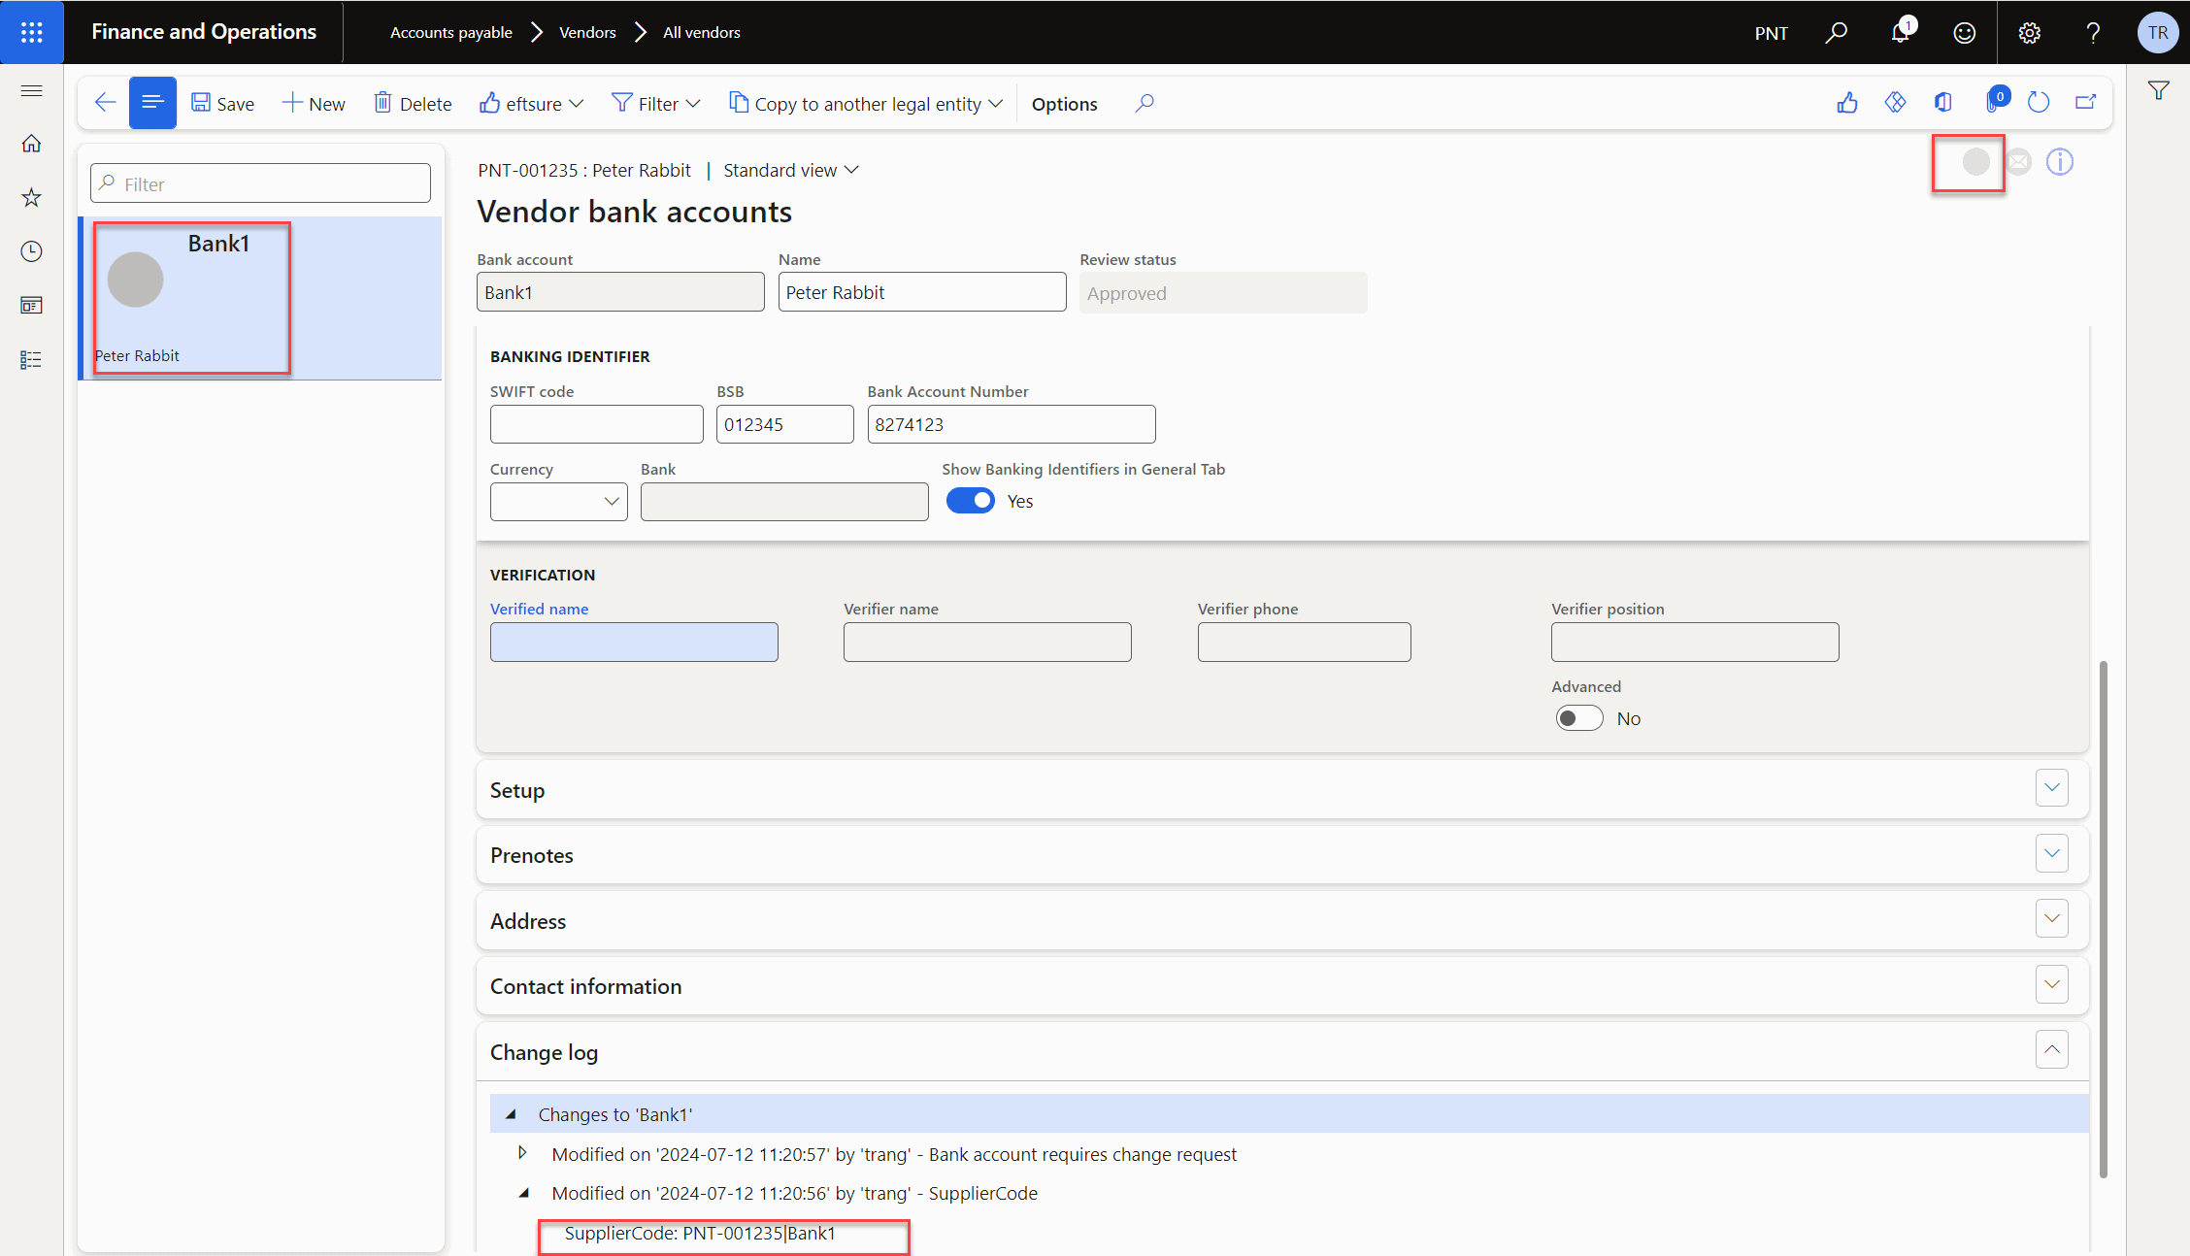2190x1256 pixels.
Task: Open the filter pane funnel on far right
Action: click(2159, 91)
